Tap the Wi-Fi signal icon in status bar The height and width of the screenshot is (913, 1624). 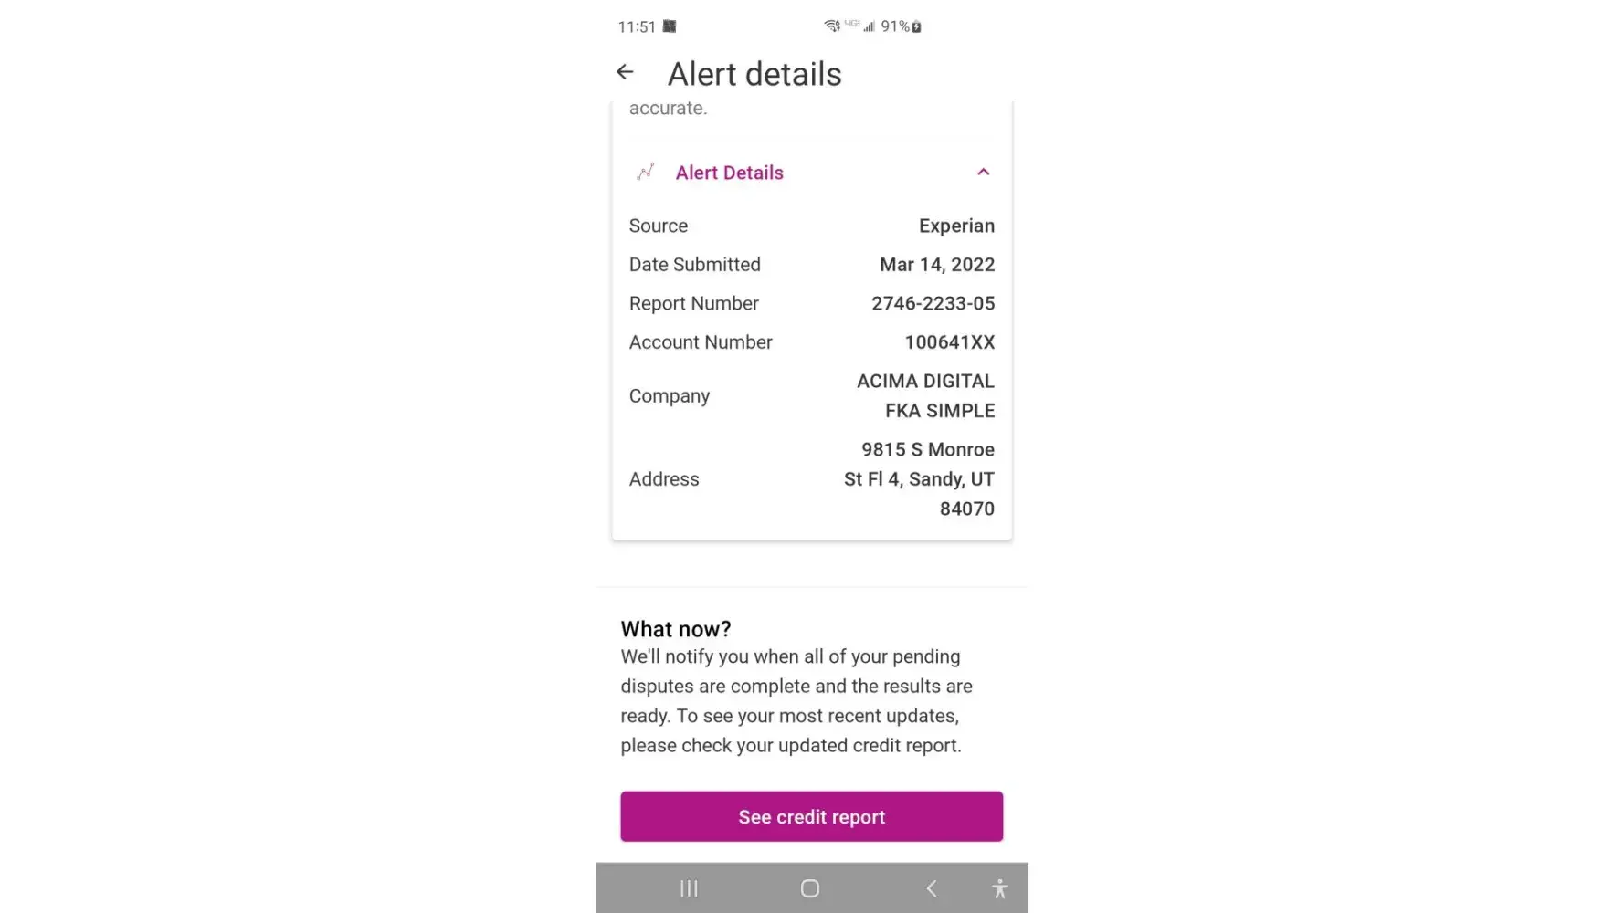(831, 26)
